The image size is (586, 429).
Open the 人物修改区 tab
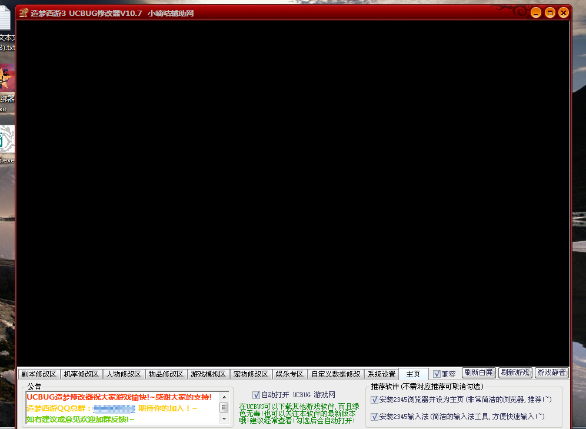pyautogui.click(x=124, y=374)
